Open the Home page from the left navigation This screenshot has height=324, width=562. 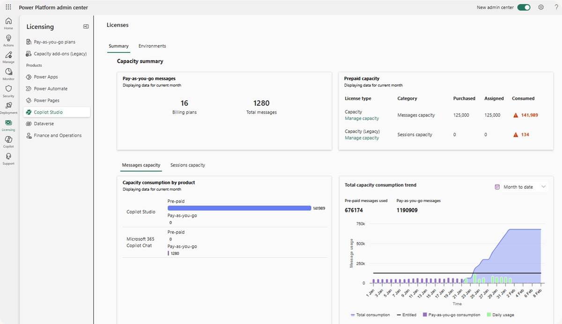(8, 22)
